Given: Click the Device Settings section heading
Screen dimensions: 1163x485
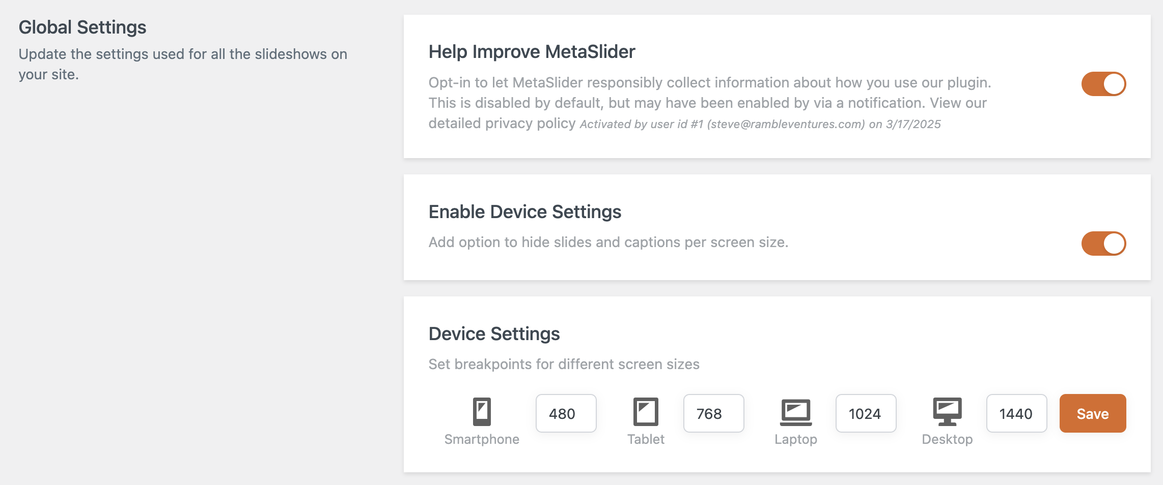Looking at the screenshot, I should coord(494,334).
